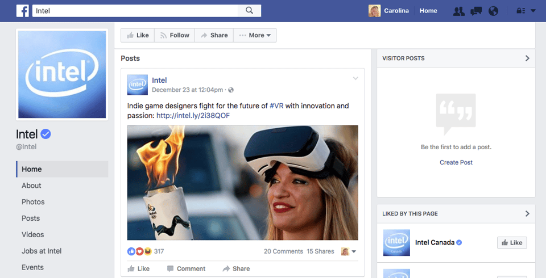Image resolution: width=546 pixels, height=278 pixels.
Task: Click the Create Post link
Action: (x=456, y=162)
